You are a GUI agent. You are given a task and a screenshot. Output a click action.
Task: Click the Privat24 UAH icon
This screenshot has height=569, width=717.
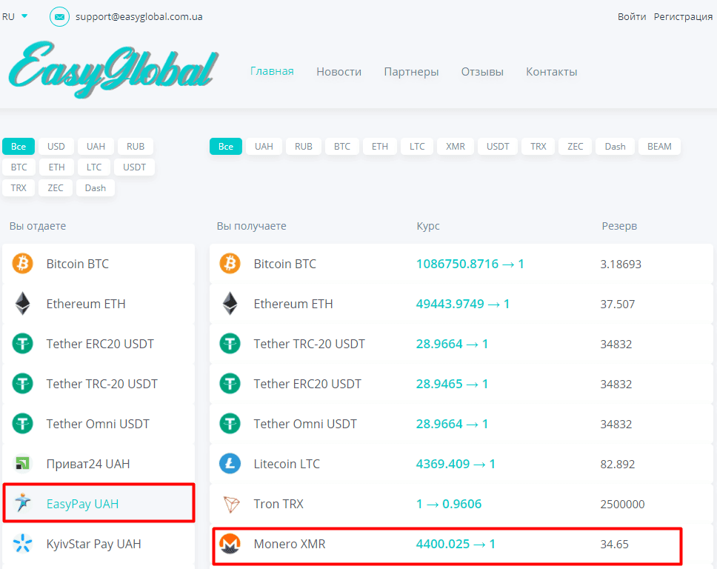(22, 462)
